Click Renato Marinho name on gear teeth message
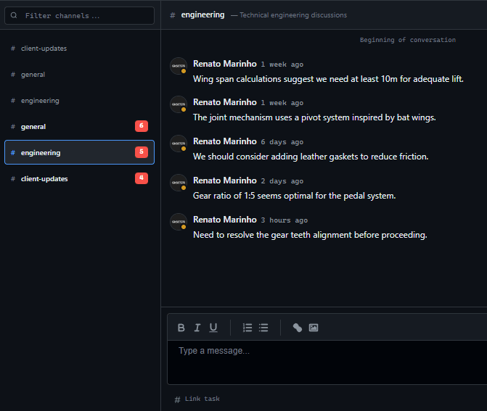This screenshot has width=487, height=411. pyautogui.click(x=225, y=220)
